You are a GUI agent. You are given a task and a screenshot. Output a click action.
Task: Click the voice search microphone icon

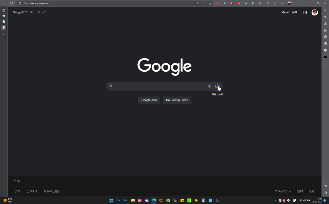coord(209,86)
